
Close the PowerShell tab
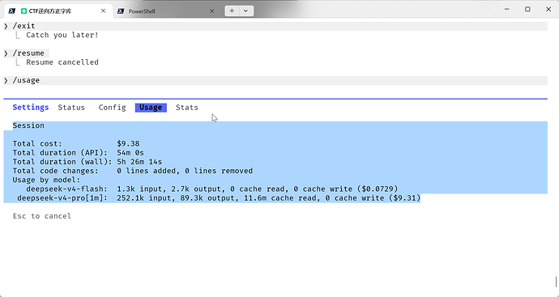[211, 11]
